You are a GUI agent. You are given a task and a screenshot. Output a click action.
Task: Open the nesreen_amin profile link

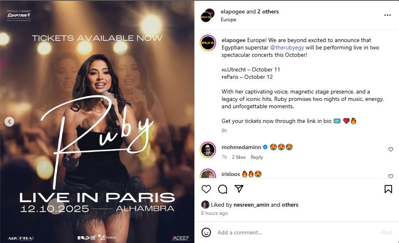click(251, 205)
